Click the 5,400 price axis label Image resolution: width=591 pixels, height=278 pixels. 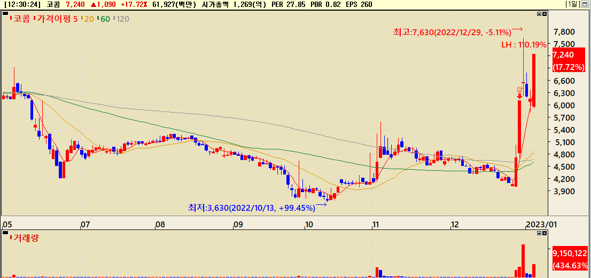click(564, 130)
